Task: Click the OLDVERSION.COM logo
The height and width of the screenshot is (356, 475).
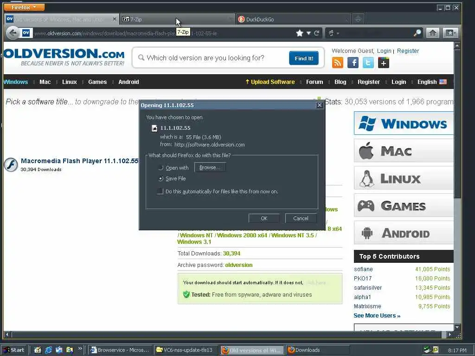Action: 64,57
